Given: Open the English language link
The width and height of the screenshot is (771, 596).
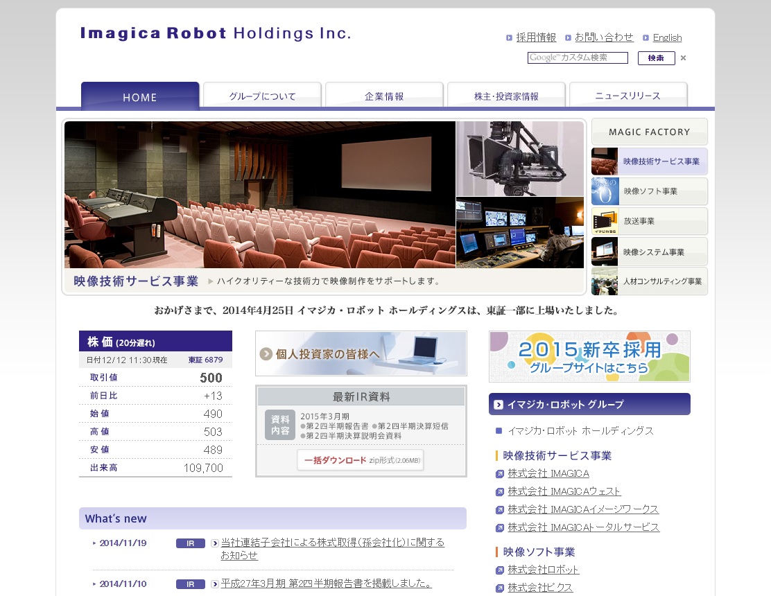Looking at the screenshot, I should [x=667, y=37].
